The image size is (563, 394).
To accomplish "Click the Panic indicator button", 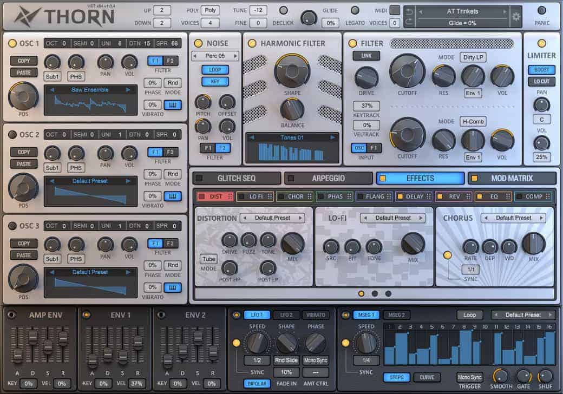I will [x=541, y=10].
